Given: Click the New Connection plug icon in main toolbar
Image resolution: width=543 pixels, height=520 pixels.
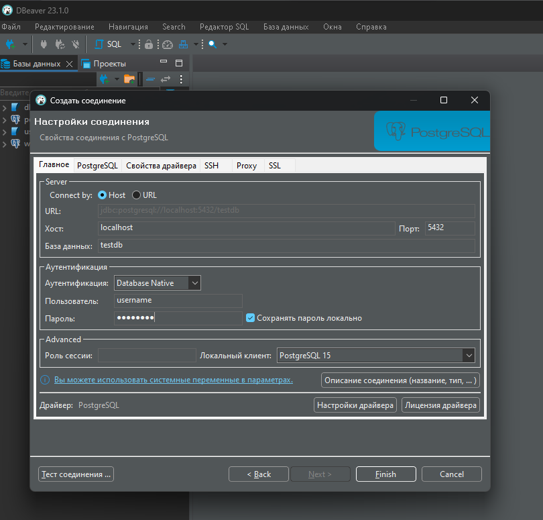Looking at the screenshot, I should click(x=11, y=44).
